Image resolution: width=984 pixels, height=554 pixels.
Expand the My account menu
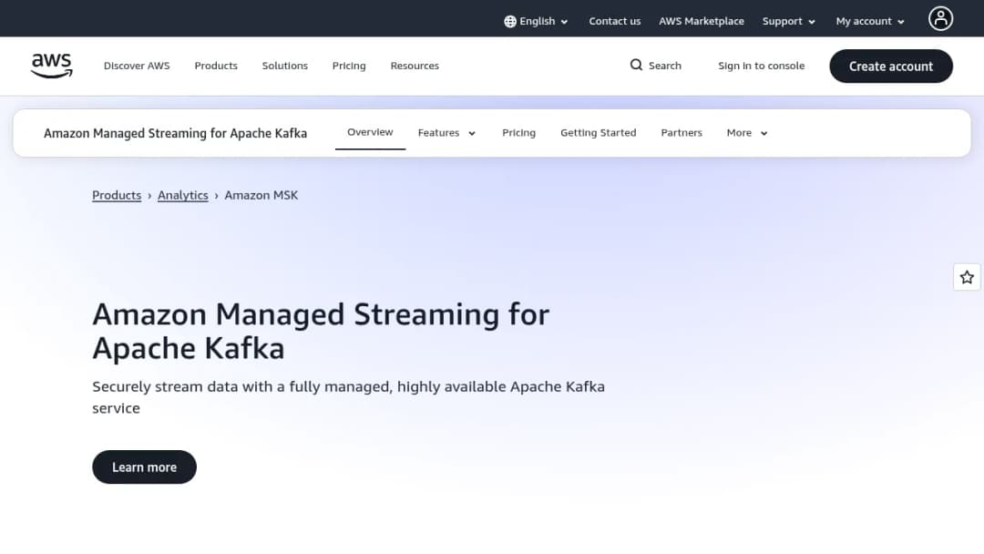(x=870, y=21)
